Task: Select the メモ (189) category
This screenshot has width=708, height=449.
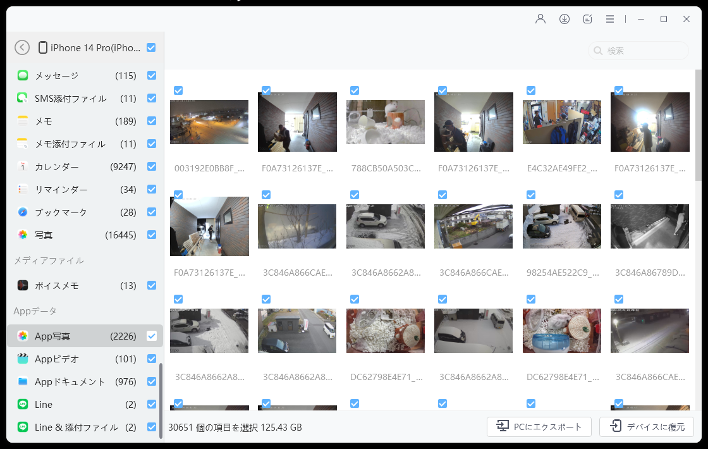Action: (x=85, y=121)
